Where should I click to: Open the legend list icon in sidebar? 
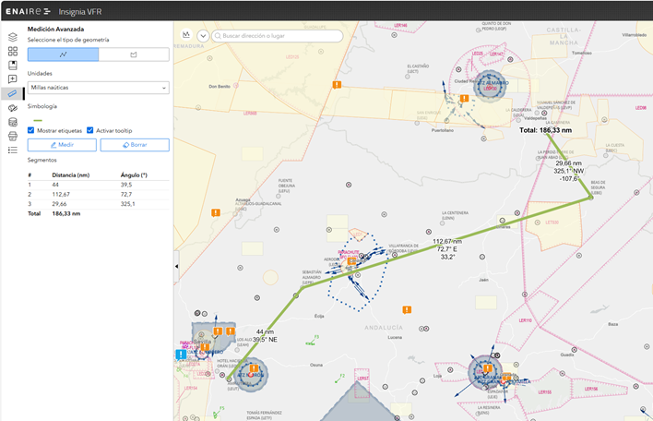(13, 150)
